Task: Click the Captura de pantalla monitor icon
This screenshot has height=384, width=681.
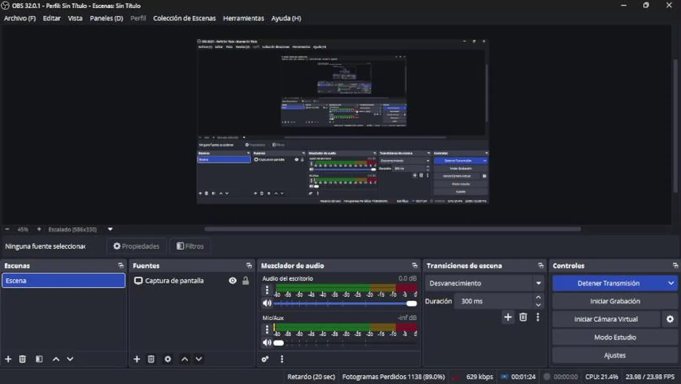Action: coord(139,281)
